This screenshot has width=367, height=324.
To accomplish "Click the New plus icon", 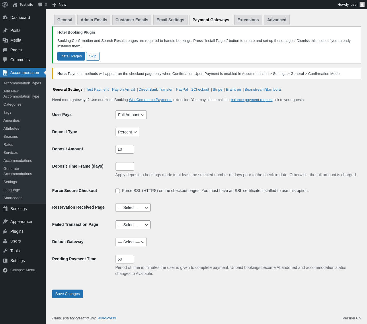I will [x=54, y=5].
